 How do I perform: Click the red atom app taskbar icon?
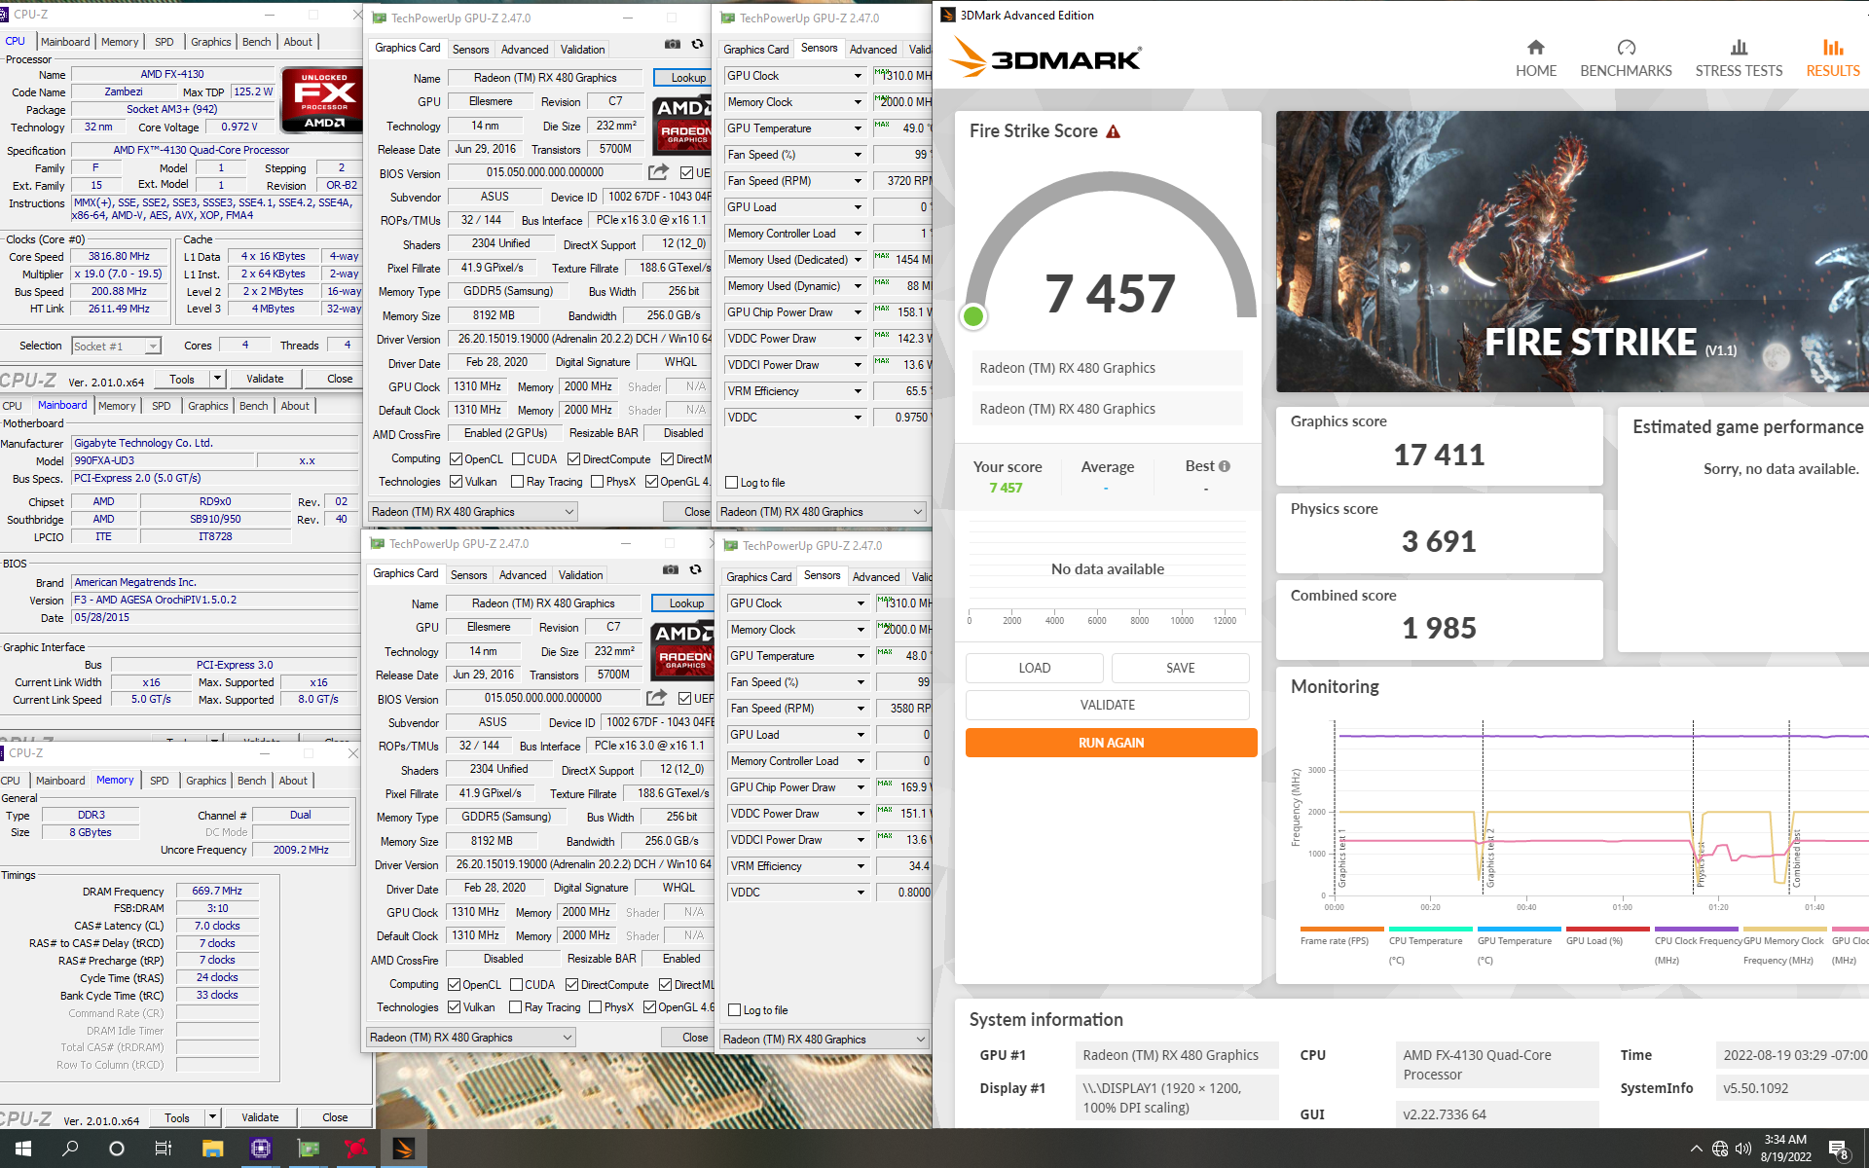(x=355, y=1149)
